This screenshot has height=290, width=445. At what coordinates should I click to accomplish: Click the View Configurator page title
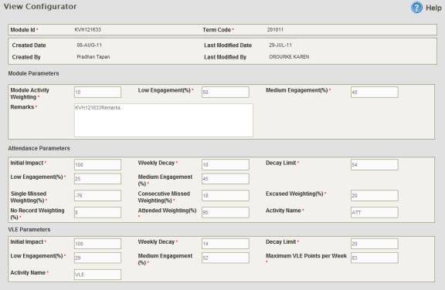pyautogui.click(x=40, y=6)
